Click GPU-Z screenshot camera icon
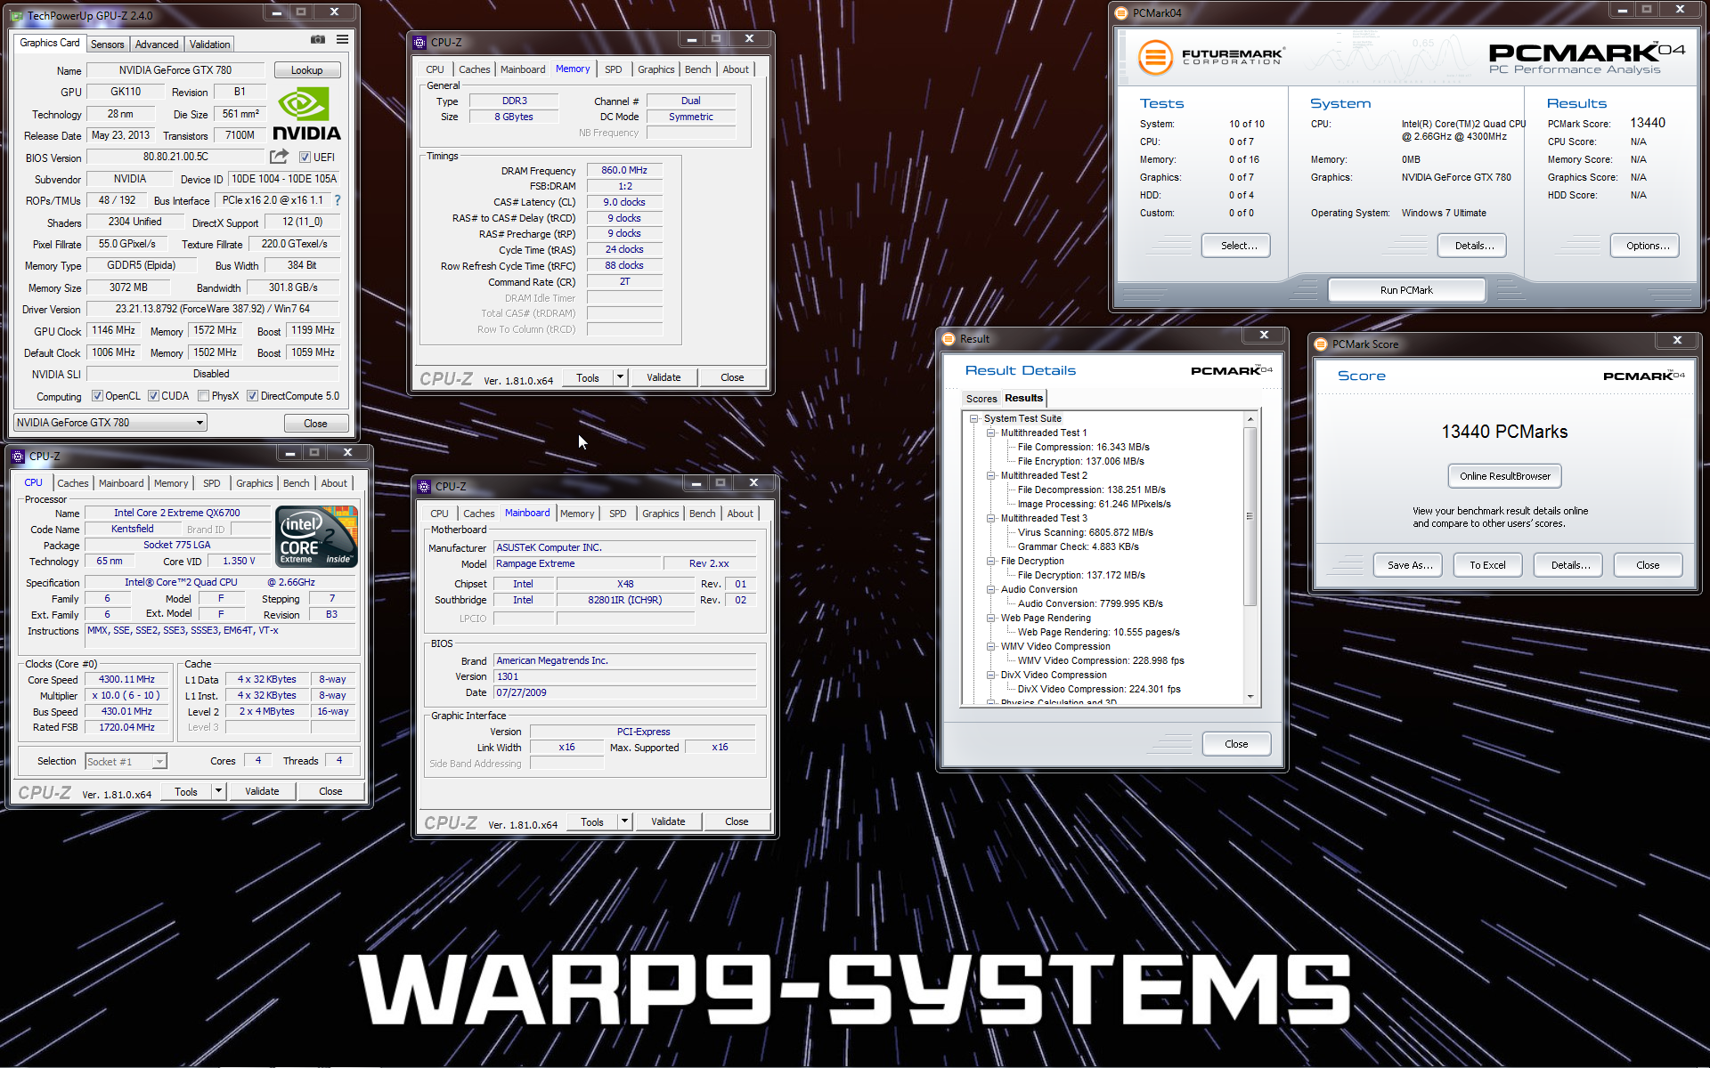Screen dimensions: 1710x1068 click(317, 40)
